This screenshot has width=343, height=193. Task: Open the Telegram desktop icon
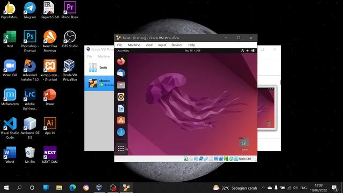click(30, 10)
